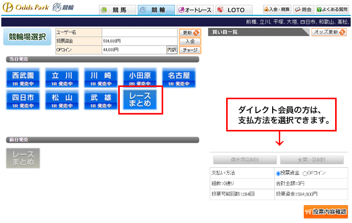Select 松山 velodrome
The height and width of the screenshot is (223, 352).
[62, 100]
